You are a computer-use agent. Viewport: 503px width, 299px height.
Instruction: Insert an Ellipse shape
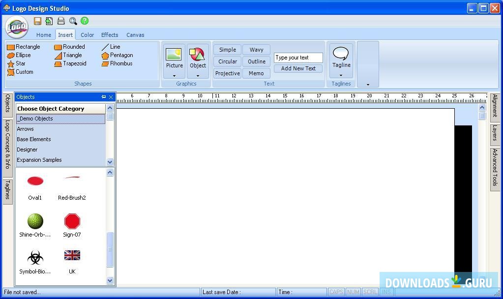click(19, 55)
